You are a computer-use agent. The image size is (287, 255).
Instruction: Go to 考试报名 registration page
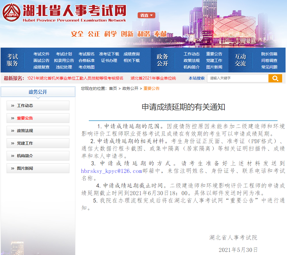86,54
